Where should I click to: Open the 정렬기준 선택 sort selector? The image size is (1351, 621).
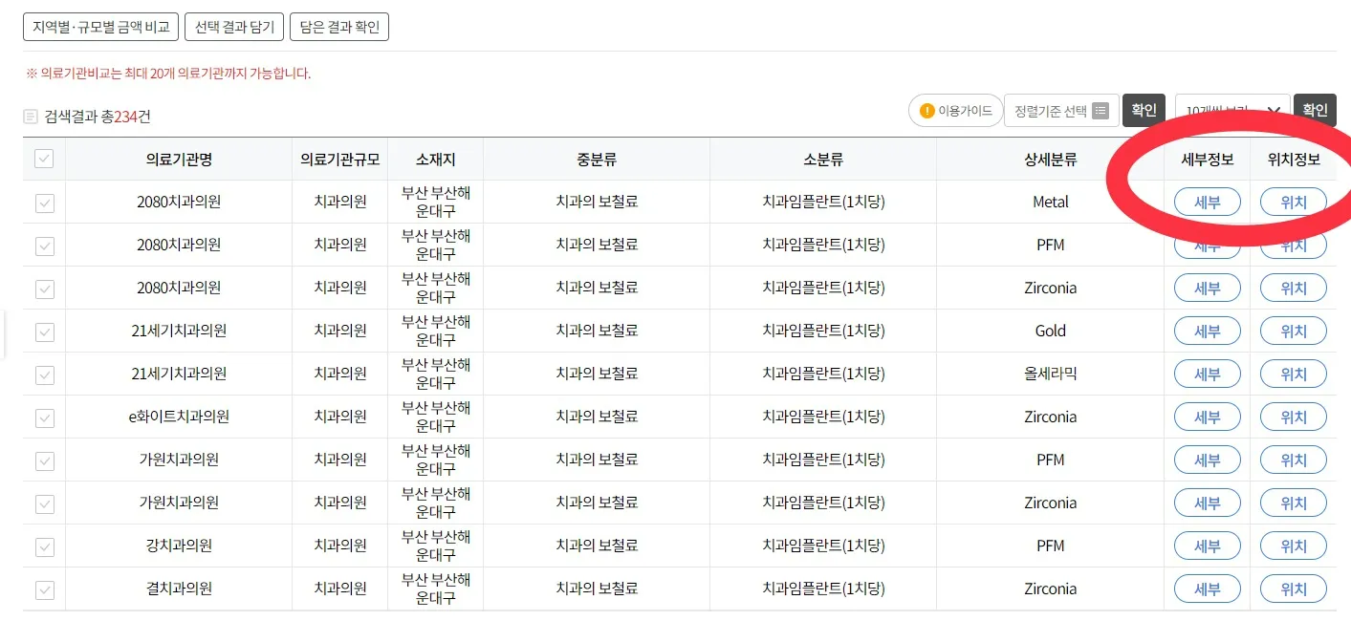coord(1060,111)
